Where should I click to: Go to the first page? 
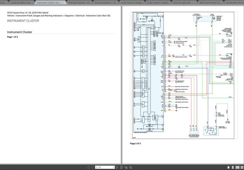(x=89, y=167)
